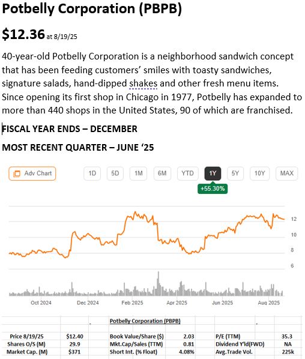Click the +55.30% performance badge
This screenshot has width=305, height=359.
(213, 189)
